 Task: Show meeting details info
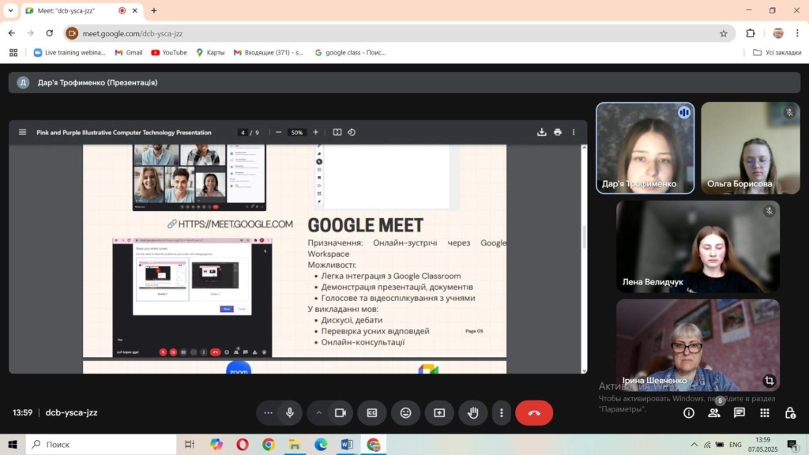pos(689,412)
